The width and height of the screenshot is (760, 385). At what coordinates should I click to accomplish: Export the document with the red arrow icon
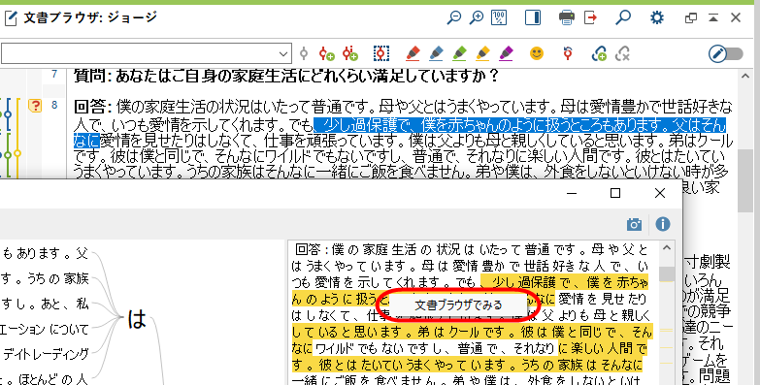[x=590, y=17]
